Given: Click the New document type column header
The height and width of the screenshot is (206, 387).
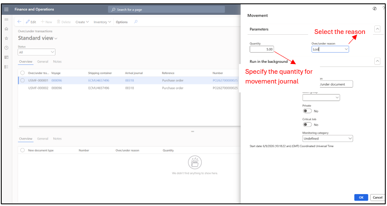Looking at the screenshot, I should click(41, 150).
